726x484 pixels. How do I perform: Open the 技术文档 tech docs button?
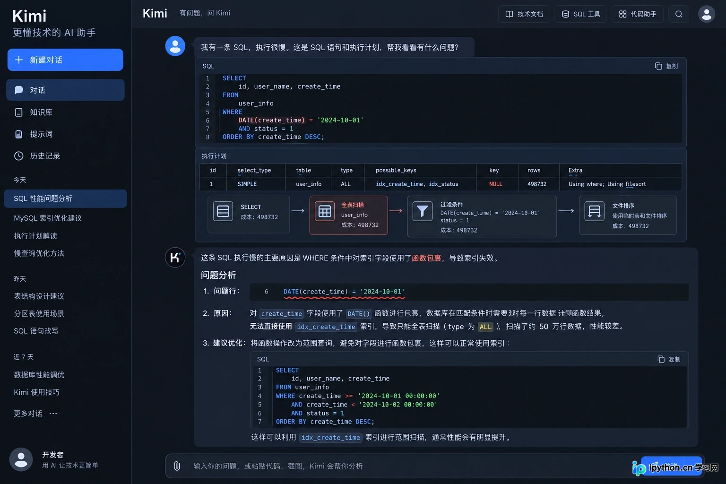pos(524,14)
